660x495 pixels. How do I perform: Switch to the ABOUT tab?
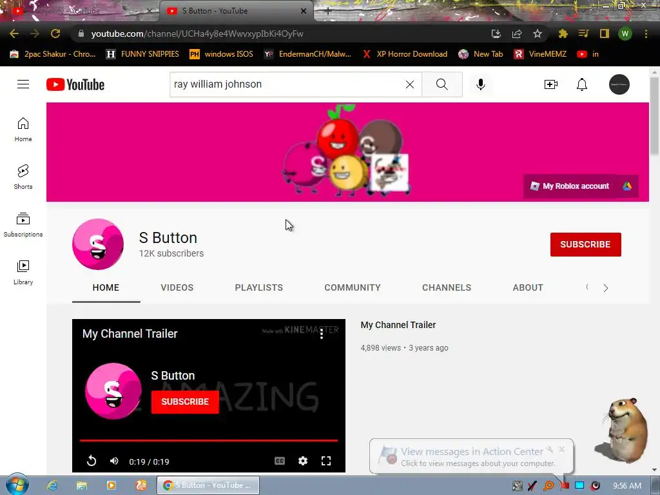(528, 288)
